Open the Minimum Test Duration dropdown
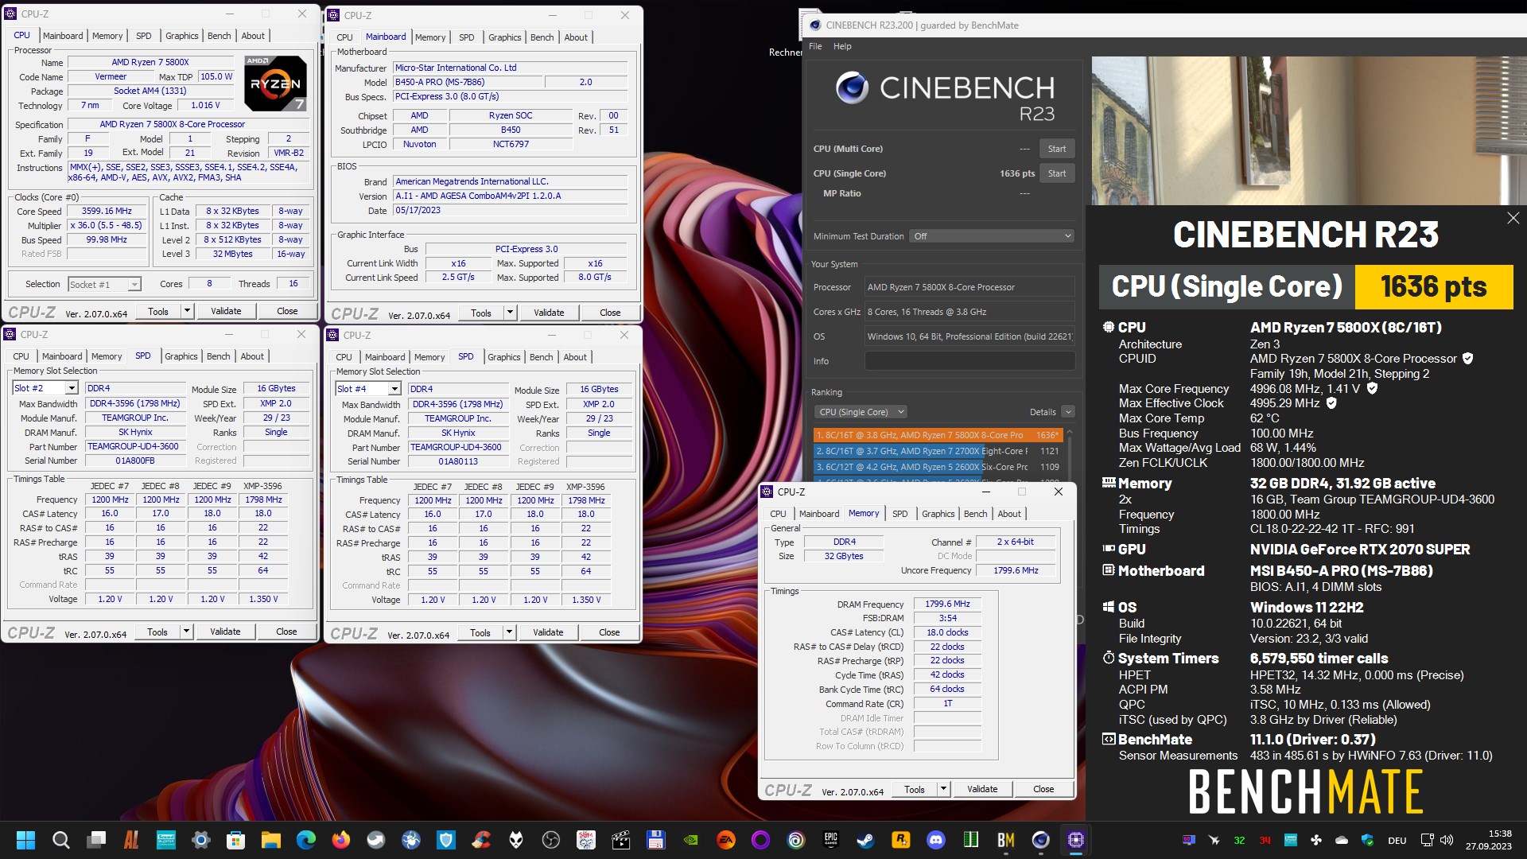This screenshot has width=1527, height=859. tap(993, 236)
